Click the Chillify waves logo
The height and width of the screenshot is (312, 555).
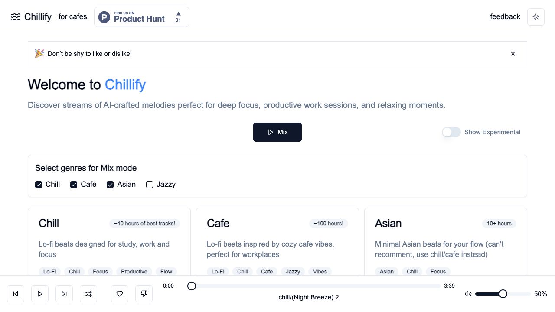point(16,17)
